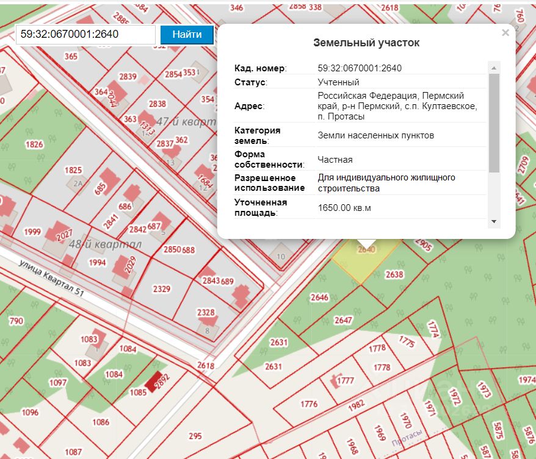Click the address text in popup
This screenshot has width=536, height=459.
click(397, 106)
